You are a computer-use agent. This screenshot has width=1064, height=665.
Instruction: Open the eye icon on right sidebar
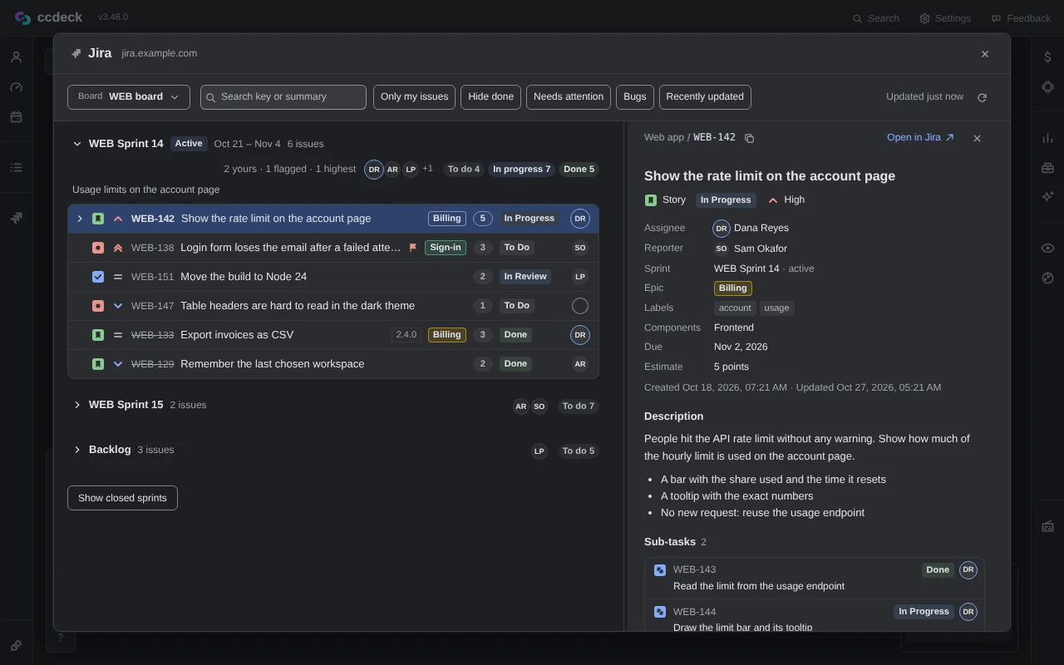(x=1047, y=248)
